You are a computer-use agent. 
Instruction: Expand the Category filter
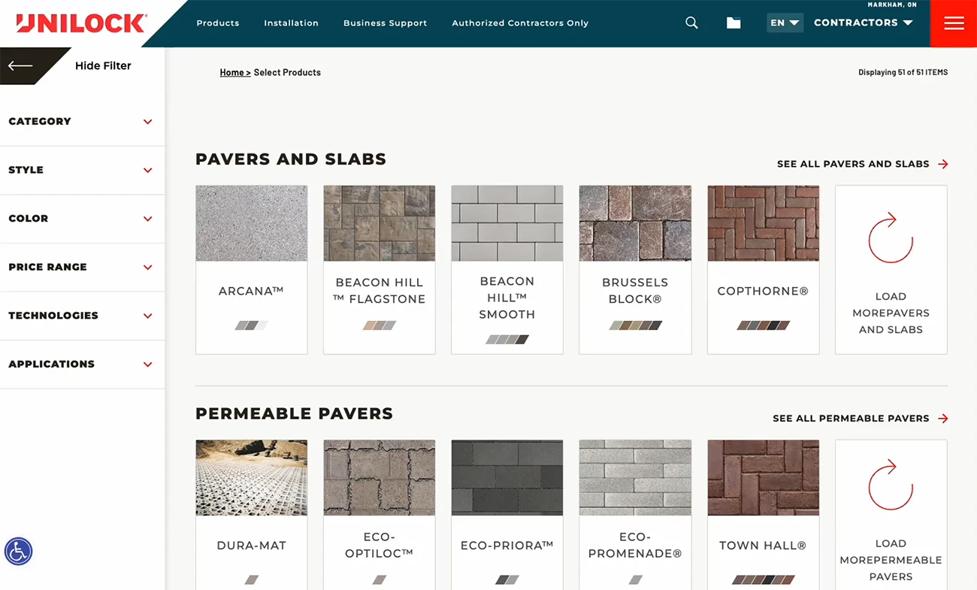coord(82,122)
